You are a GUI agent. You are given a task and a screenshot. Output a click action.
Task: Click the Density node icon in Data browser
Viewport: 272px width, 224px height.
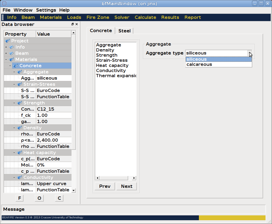19,128
